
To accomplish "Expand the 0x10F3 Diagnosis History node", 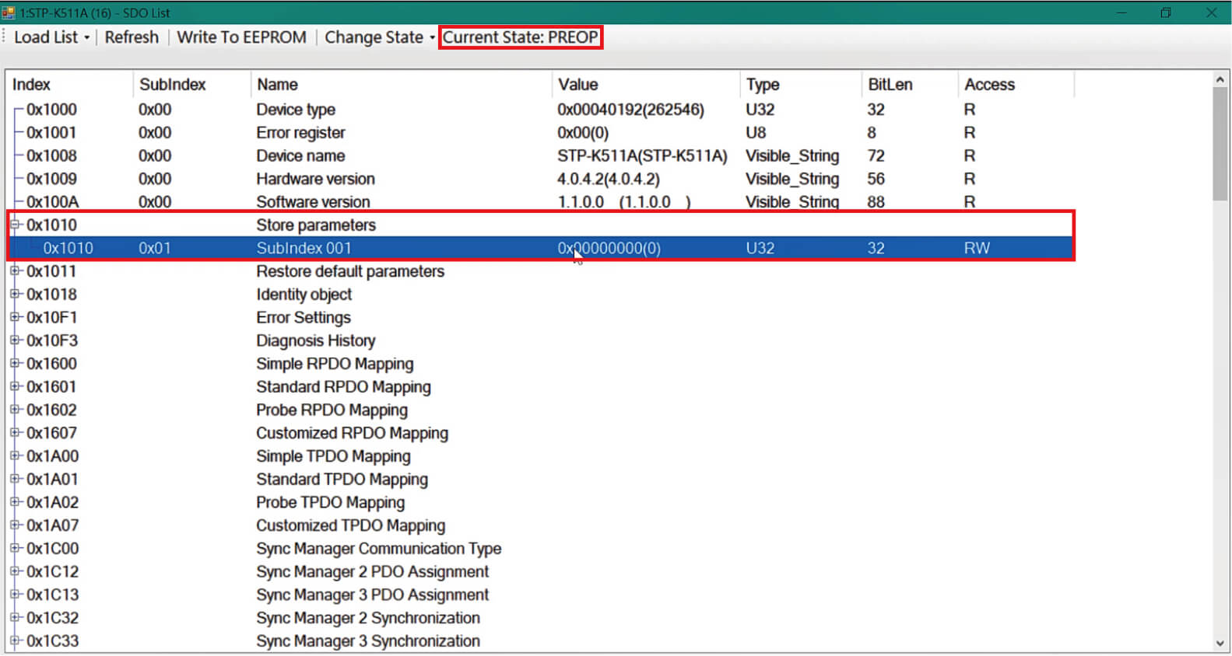I will point(14,340).
